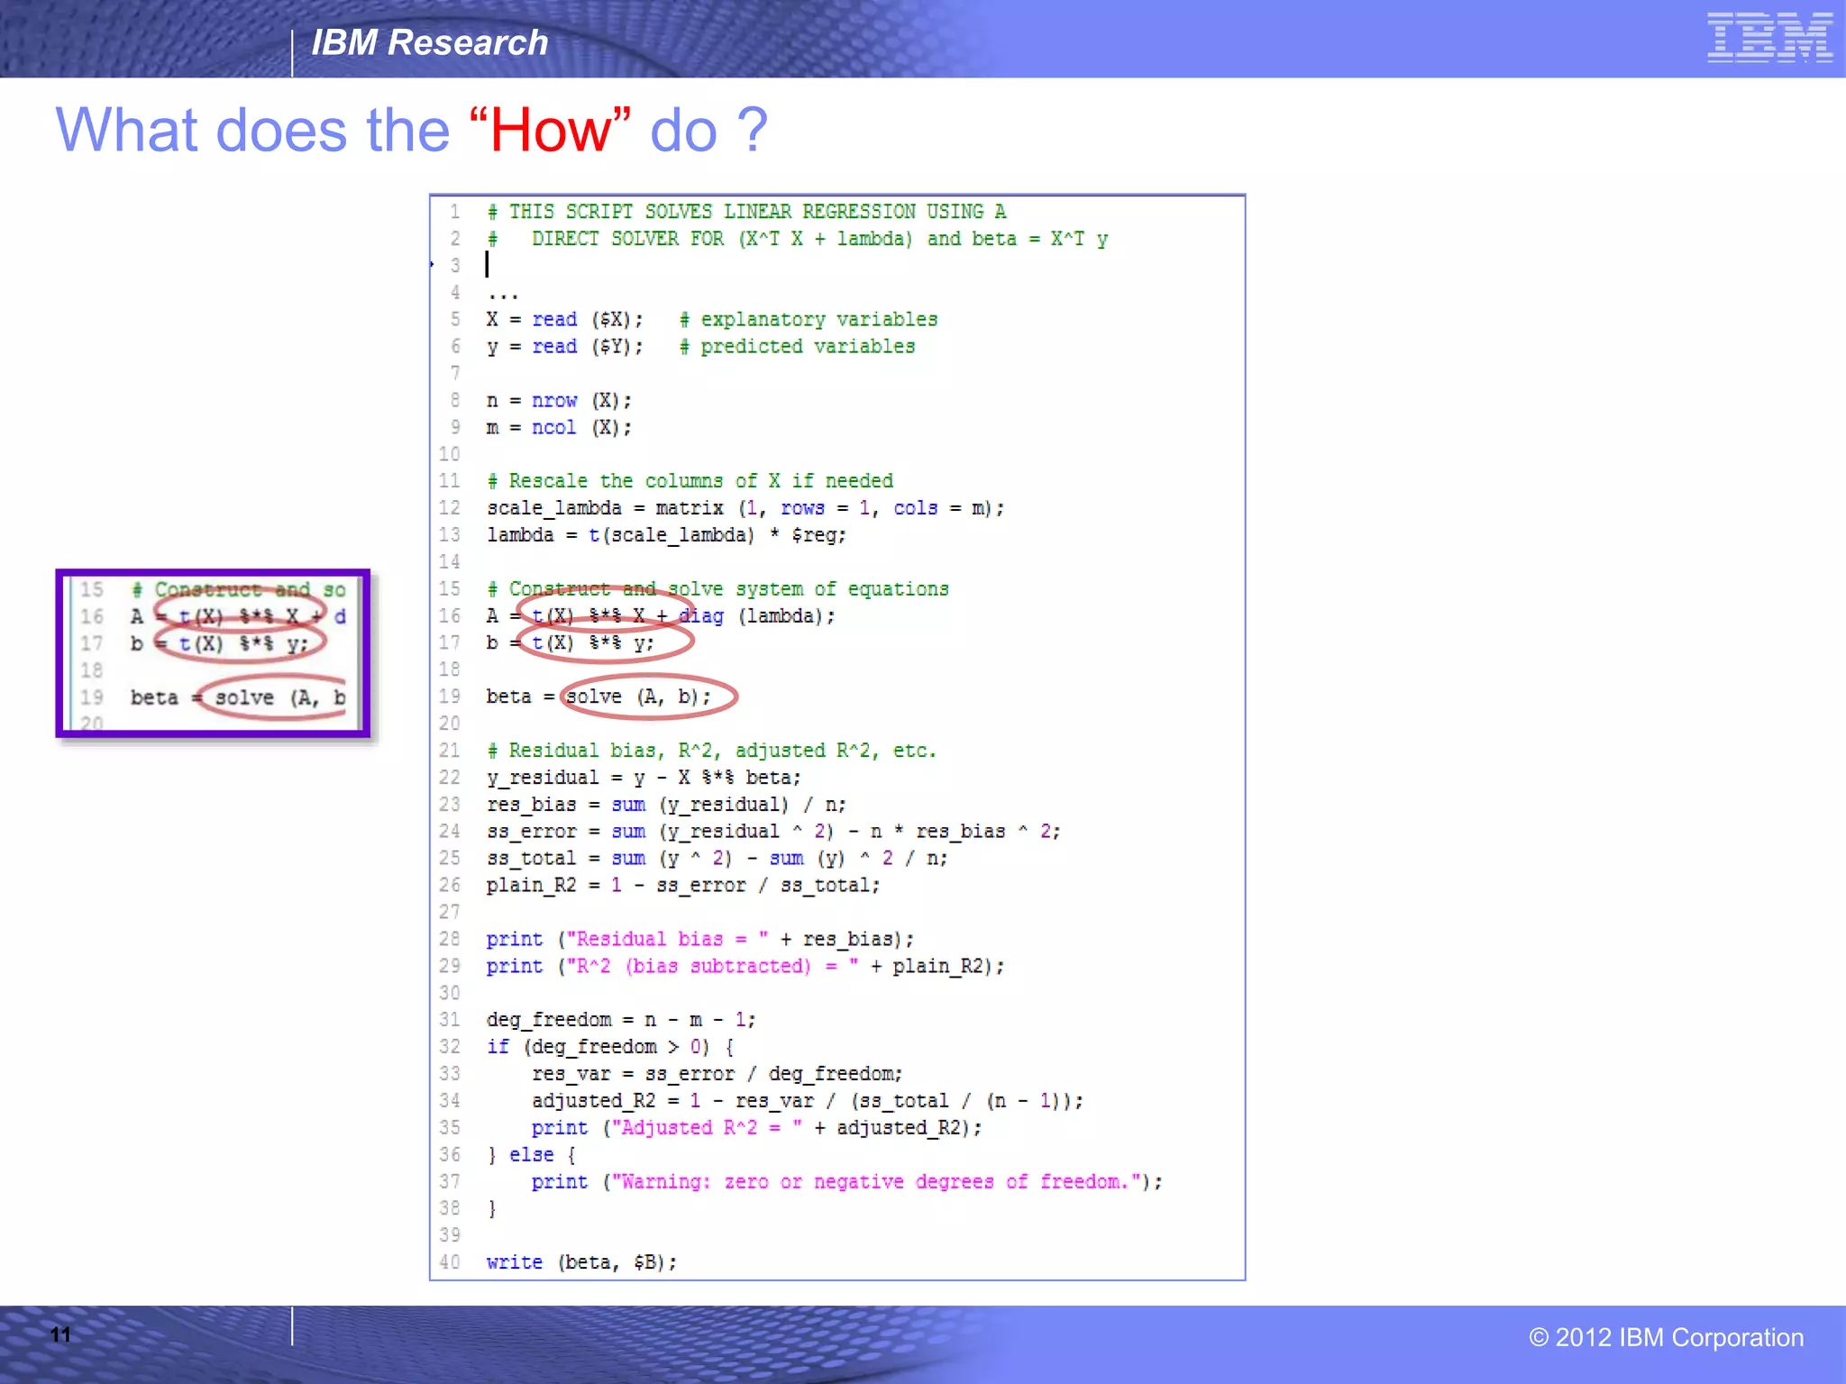Click slide number 11 in footer

tap(60, 1334)
